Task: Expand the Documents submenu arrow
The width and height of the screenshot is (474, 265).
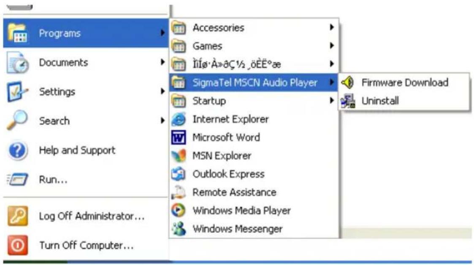Action: pyautogui.click(x=163, y=62)
